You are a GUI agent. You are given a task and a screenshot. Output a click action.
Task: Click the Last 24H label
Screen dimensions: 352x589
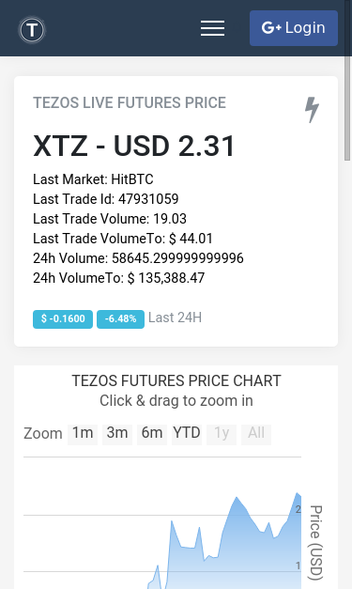point(175,318)
